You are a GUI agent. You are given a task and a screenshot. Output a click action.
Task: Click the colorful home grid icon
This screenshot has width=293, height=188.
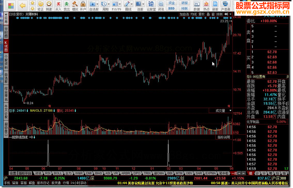pos(11,6)
